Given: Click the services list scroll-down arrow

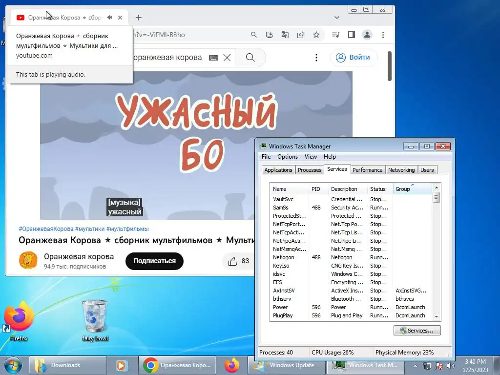Looking at the screenshot, I should pyautogui.click(x=436, y=316).
